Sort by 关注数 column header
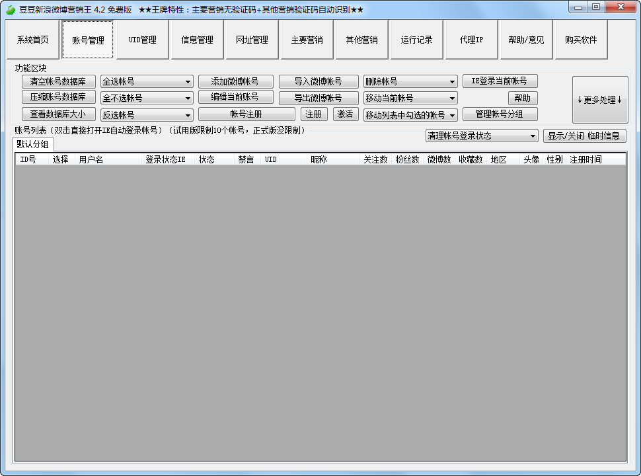 tap(375, 159)
